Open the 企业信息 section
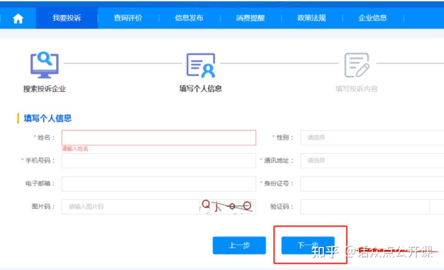This screenshot has height=270, width=444. pos(373,18)
